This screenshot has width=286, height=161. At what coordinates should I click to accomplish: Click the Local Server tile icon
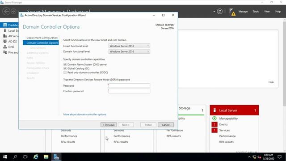214,110
